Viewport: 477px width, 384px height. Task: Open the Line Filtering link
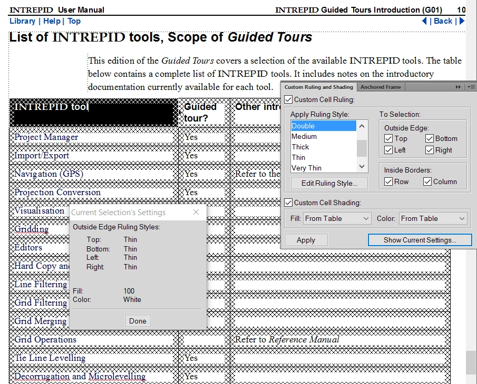[x=41, y=284]
